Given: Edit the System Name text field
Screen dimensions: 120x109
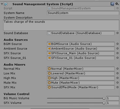Looking at the screenshot, I should tap(83, 13).
